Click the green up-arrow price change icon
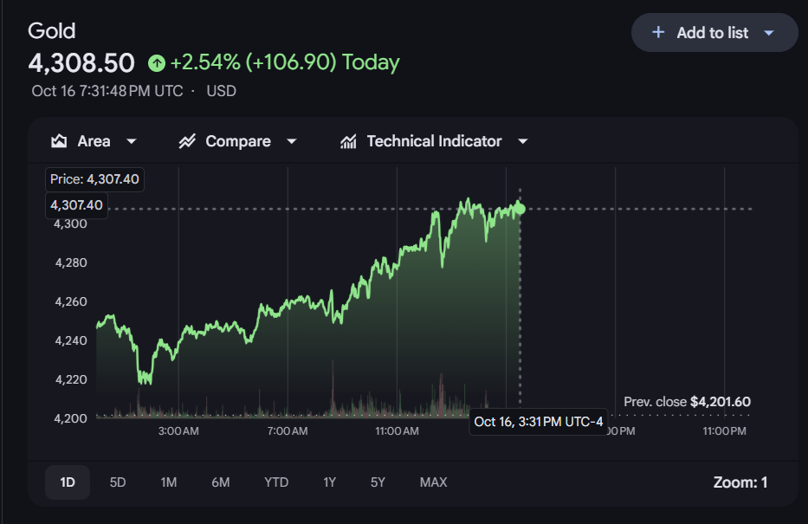This screenshot has width=808, height=524. [157, 63]
